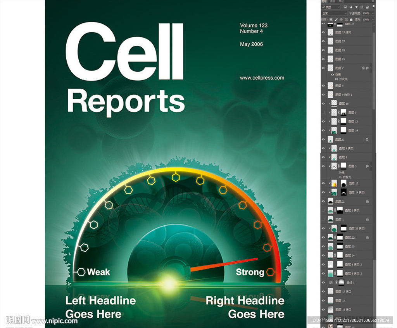Filter layers by shape icon

362,7
